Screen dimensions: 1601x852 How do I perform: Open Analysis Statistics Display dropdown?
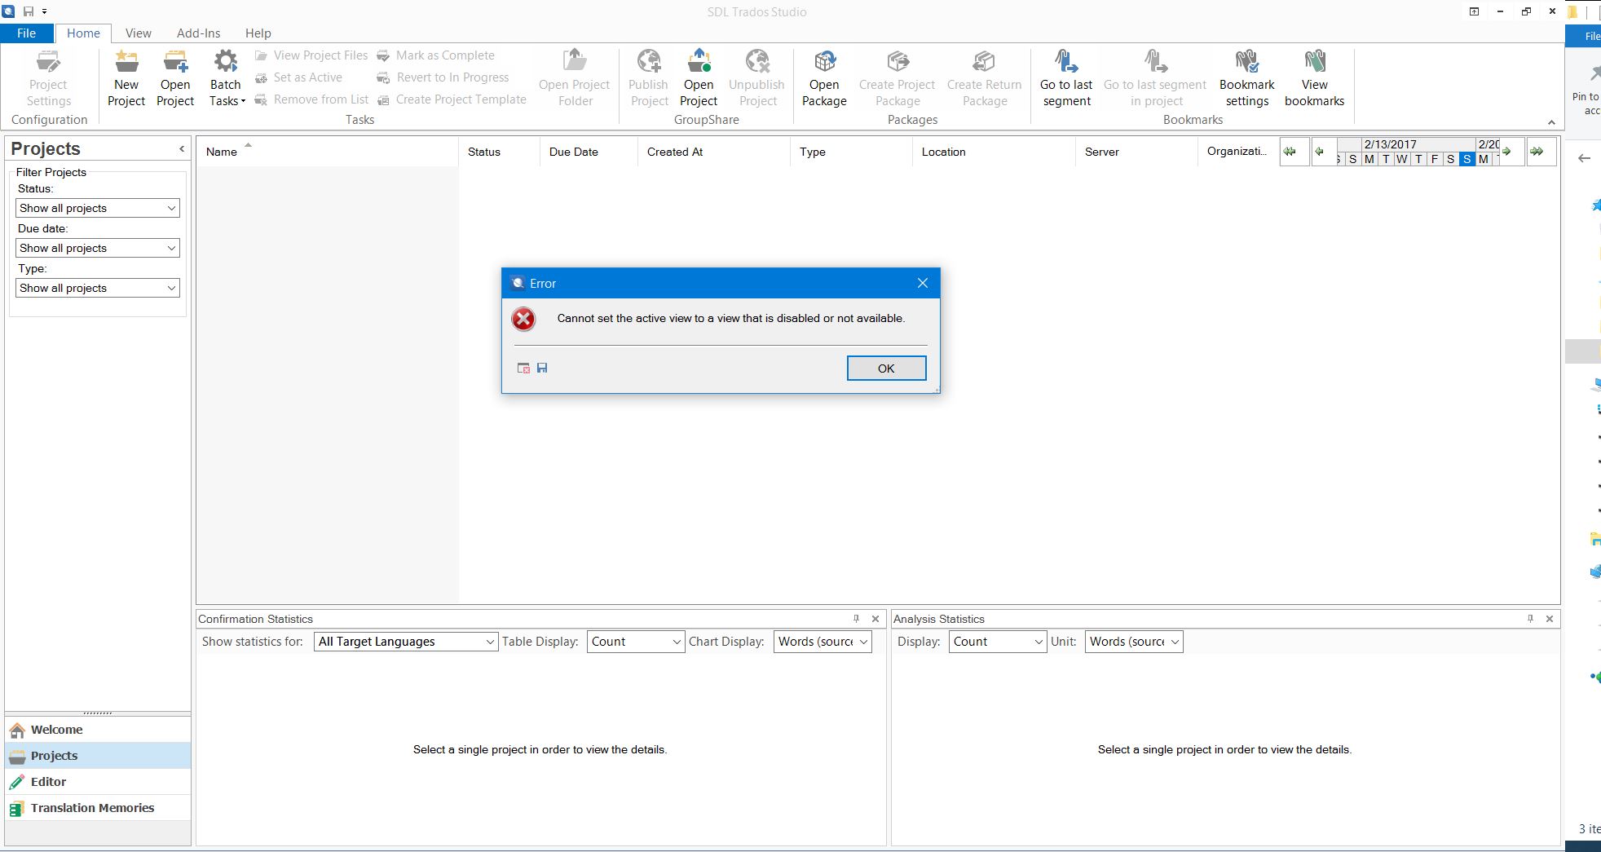997,642
